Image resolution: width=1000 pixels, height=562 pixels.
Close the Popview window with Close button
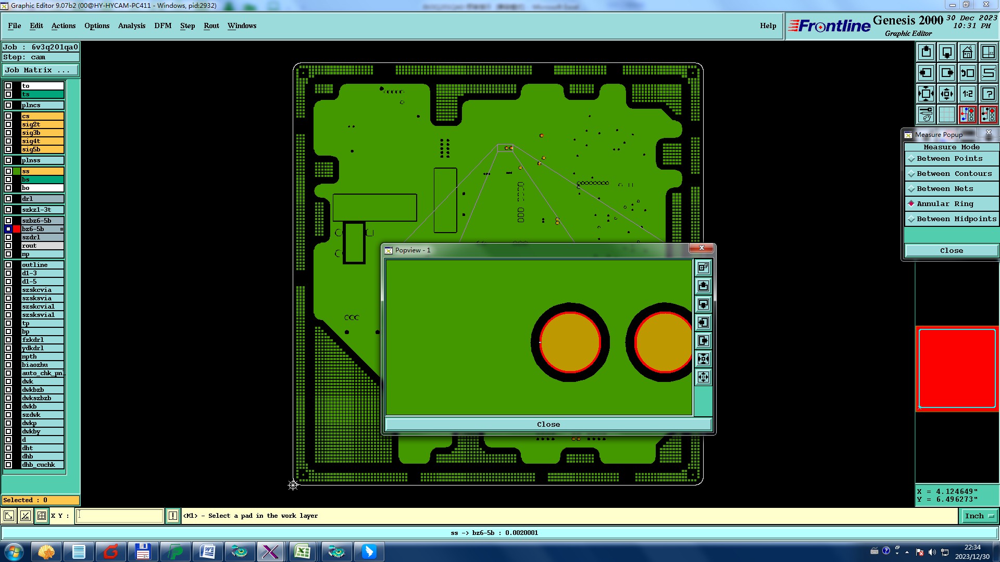(548, 424)
